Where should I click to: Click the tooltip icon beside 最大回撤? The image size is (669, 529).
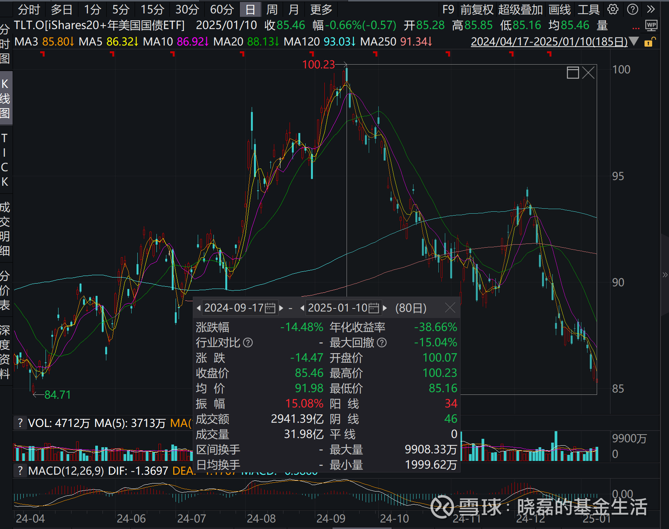coord(381,343)
